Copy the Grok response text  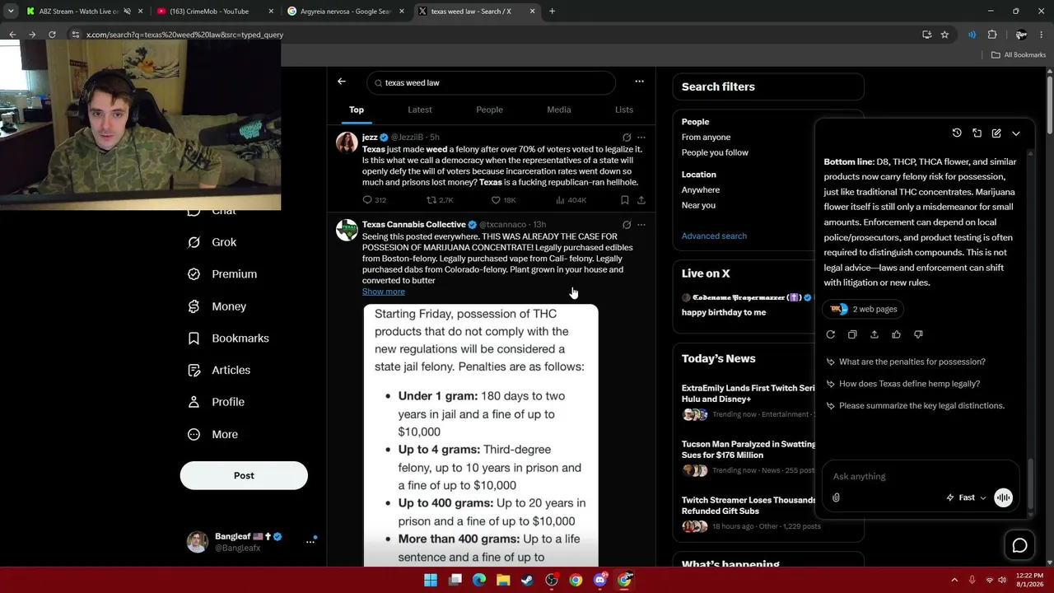click(x=852, y=334)
